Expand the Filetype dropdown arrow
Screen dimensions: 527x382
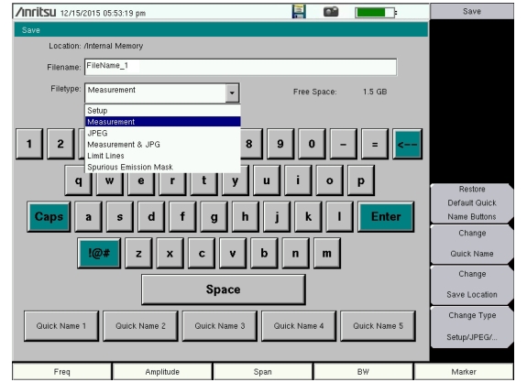[x=232, y=93]
